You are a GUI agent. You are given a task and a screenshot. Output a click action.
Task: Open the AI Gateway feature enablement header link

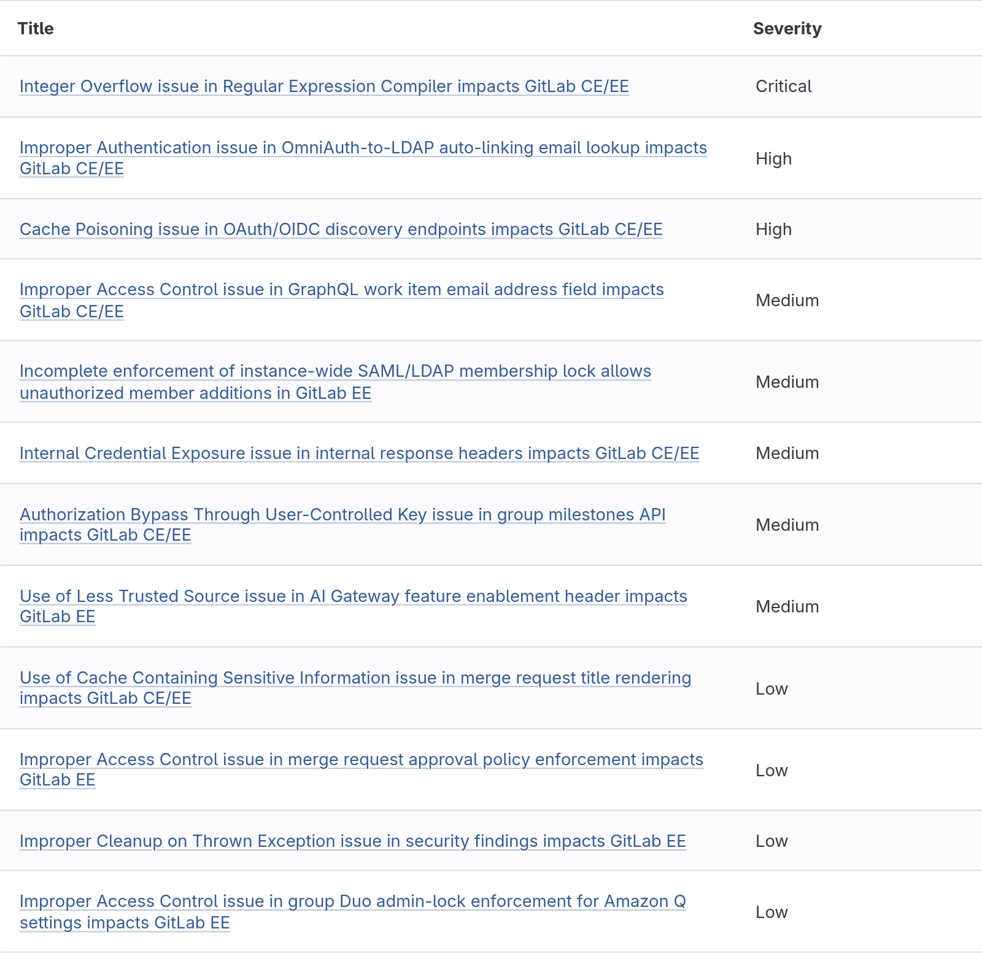point(354,606)
